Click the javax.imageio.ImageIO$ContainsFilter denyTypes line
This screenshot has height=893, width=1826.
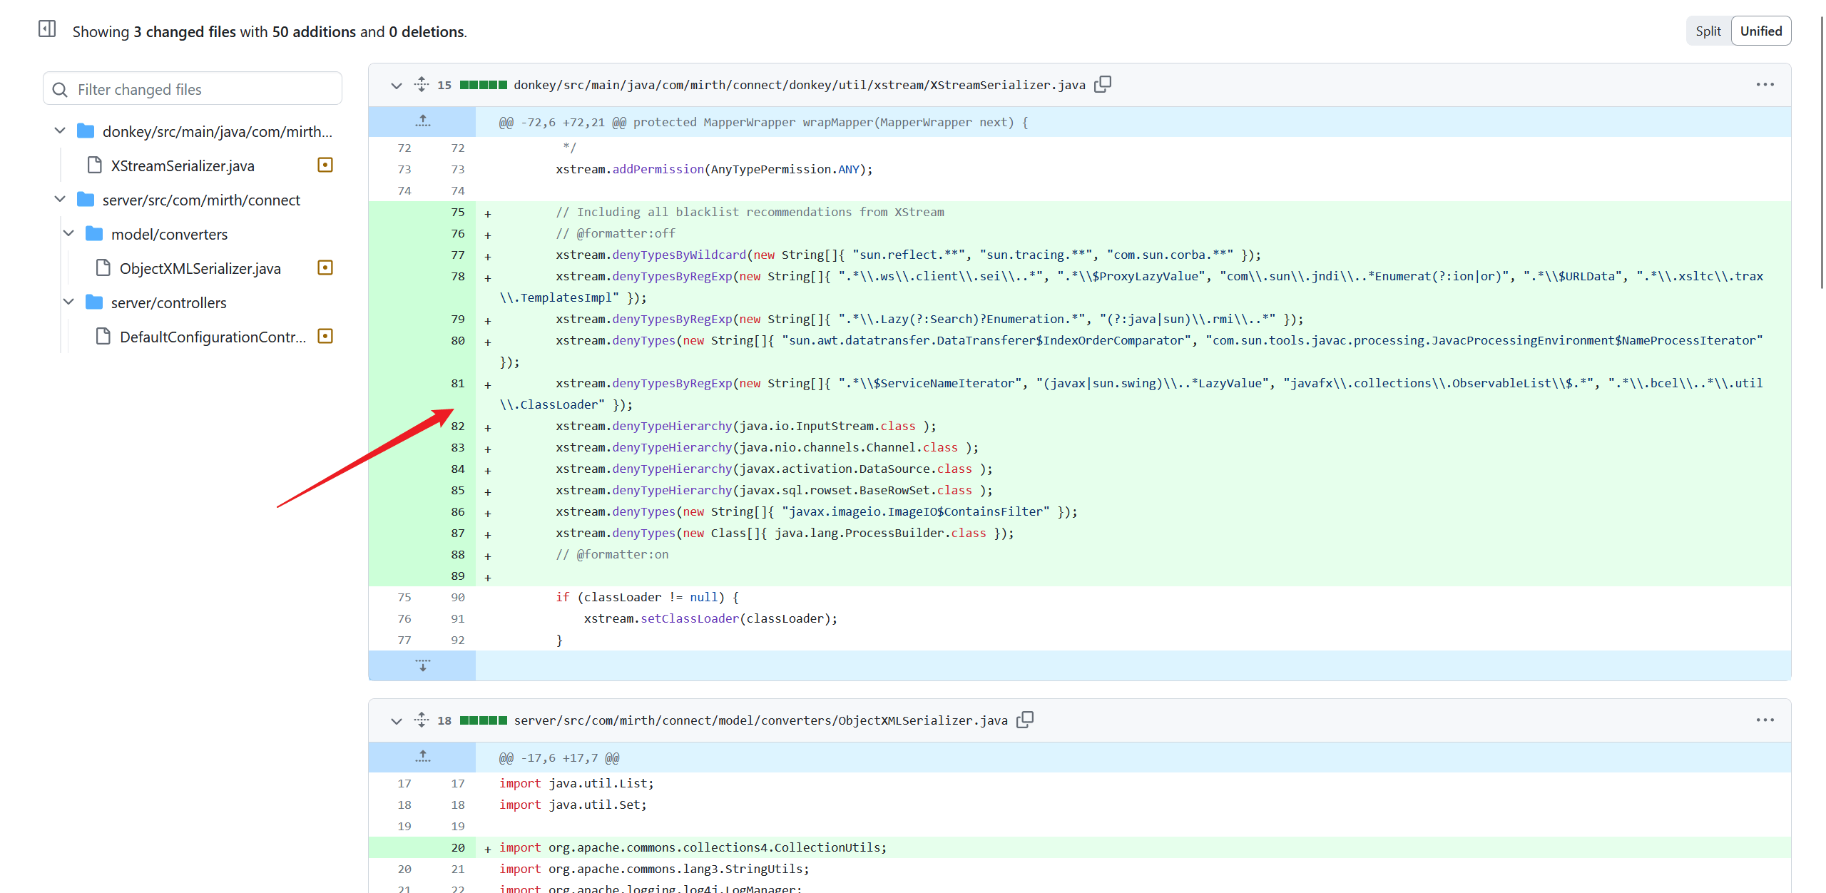817,512
